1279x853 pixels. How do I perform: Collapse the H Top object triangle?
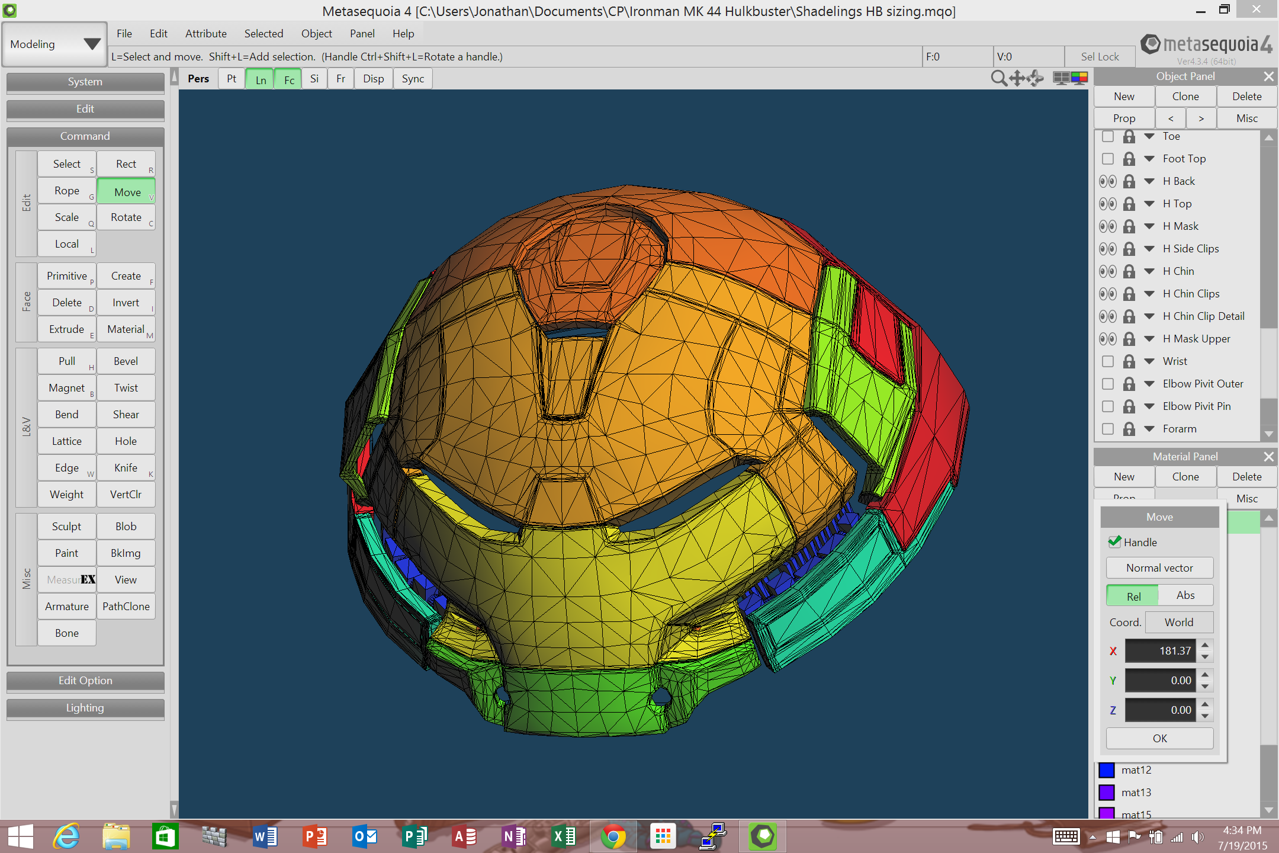coord(1149,204)
